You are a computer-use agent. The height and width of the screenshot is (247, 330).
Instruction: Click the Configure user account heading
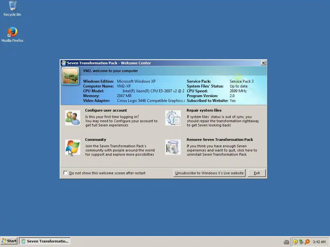click(106, 110)
